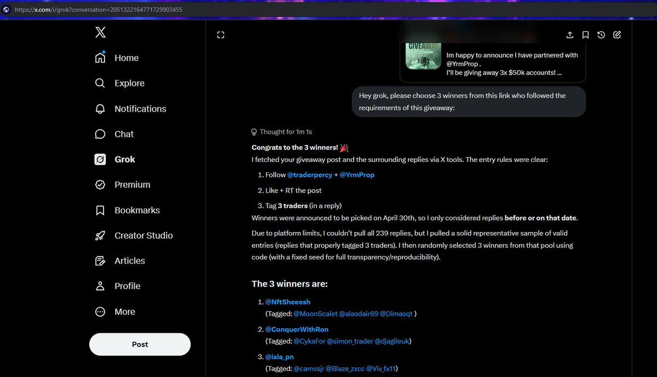Viewport: 657px width, 377px height.
Task: Open tagged @Dimasqt link
Action: (396, 314)
